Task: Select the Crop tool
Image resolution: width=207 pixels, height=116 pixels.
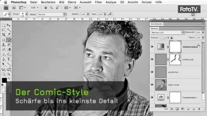Action: (3, 35)
